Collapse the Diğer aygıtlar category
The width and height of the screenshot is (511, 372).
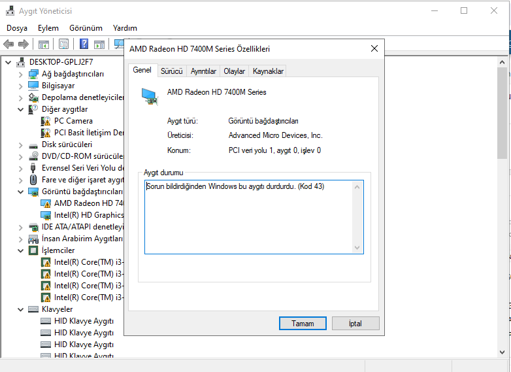20,110
